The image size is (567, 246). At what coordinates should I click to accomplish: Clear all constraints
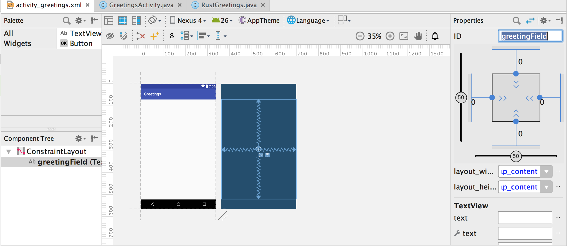(x=141, y=36)
